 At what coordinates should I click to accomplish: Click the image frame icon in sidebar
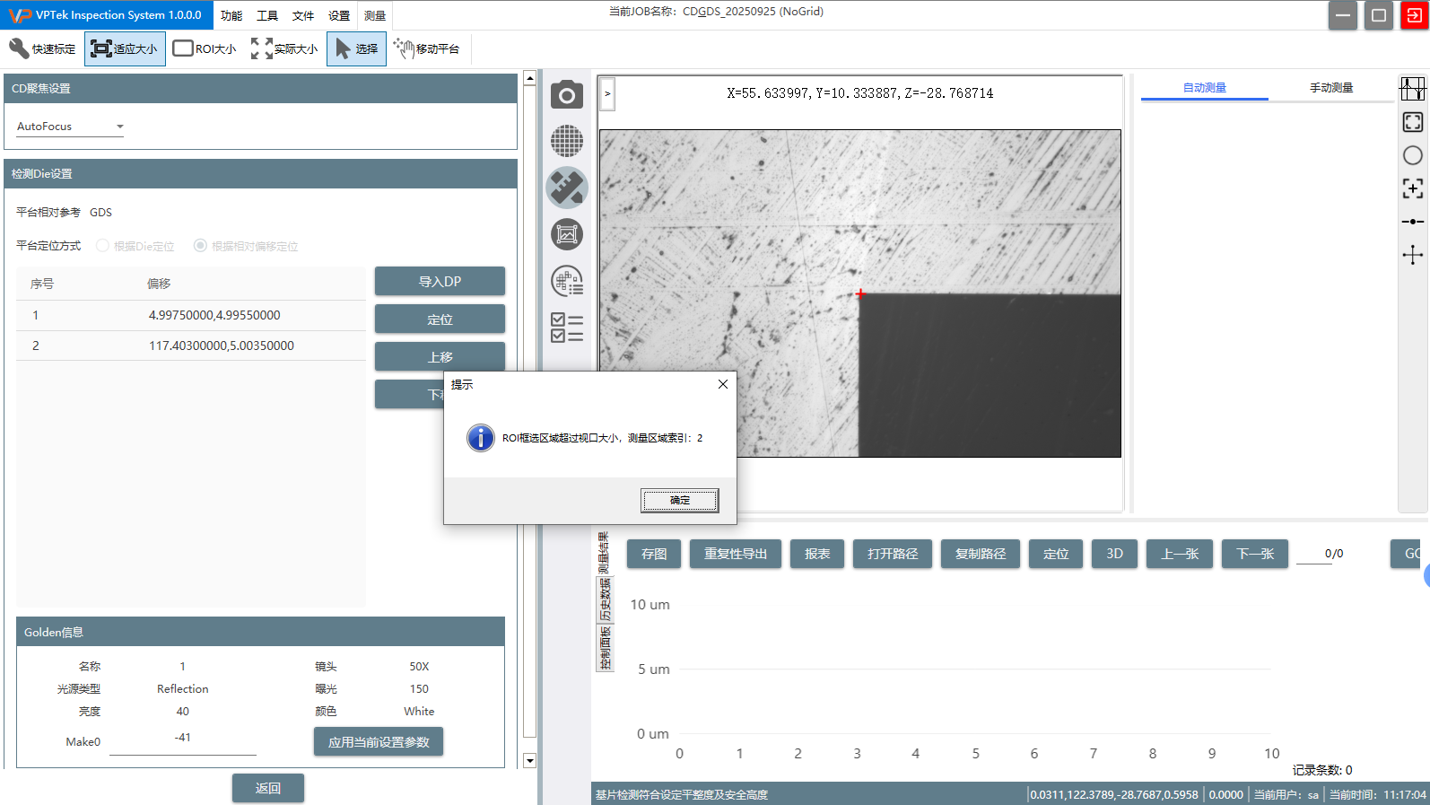coord(566,235)
